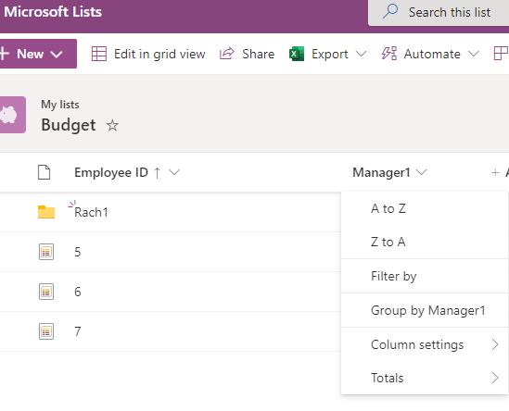
Task: Expand the Export dropdown arrow
Action: (361, 54)
